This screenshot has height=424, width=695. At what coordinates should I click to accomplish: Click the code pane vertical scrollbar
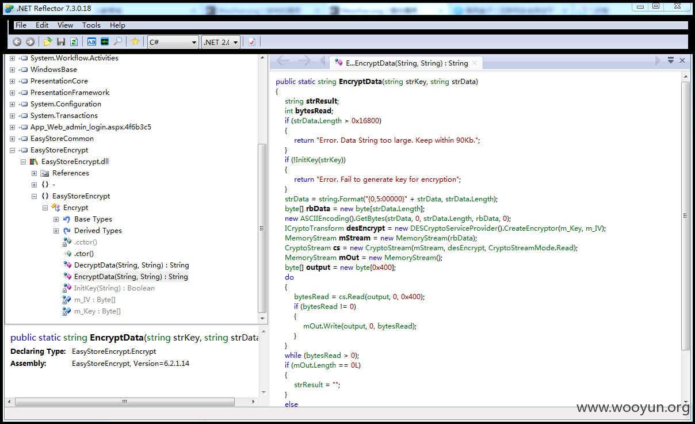[x=685, y=216]
